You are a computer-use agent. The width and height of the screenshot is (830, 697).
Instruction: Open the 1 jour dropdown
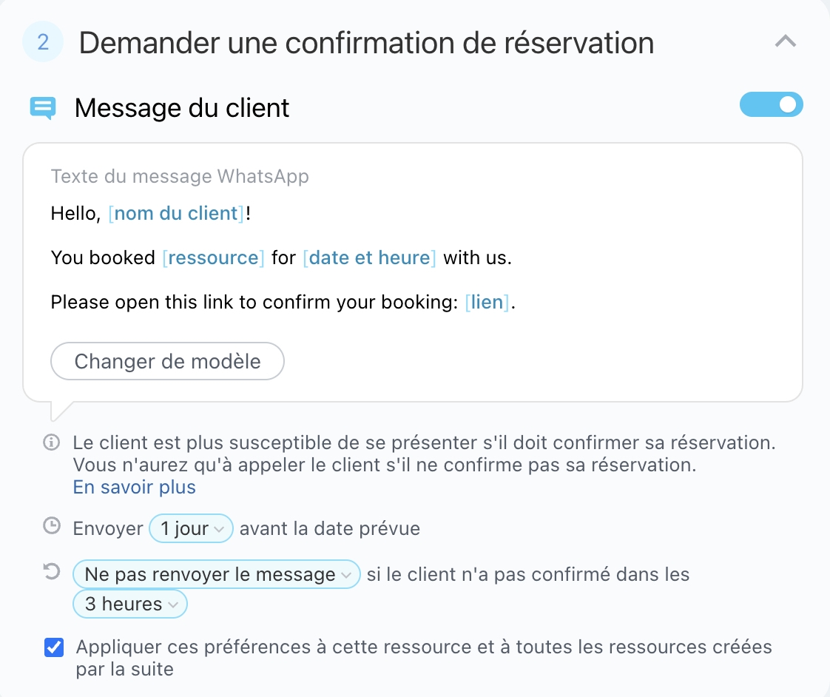click(192, 529)
